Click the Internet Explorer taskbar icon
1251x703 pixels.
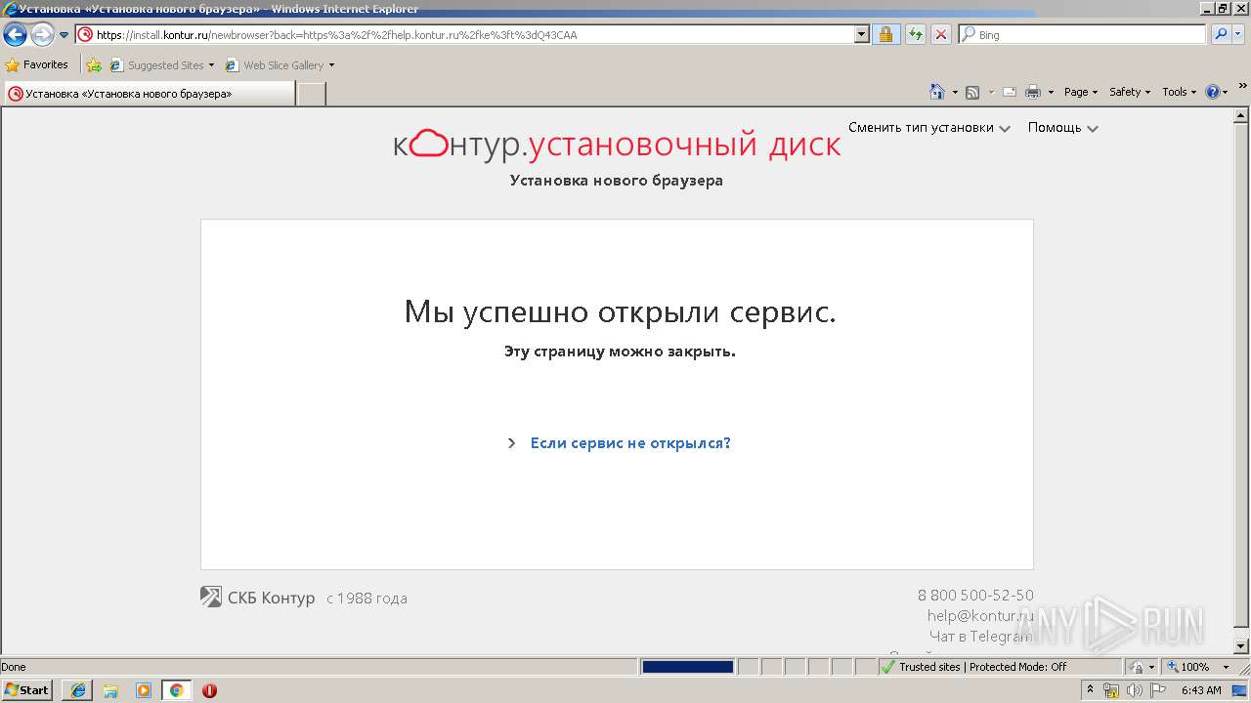pos(78,690)
